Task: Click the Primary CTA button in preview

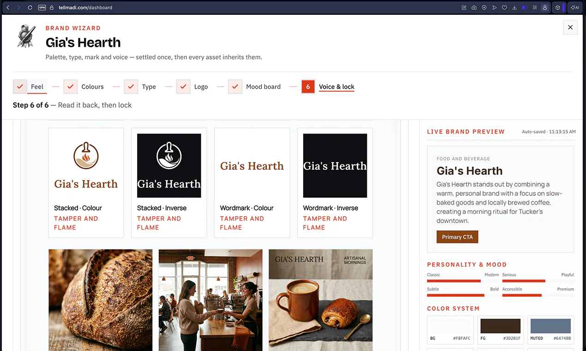Action: pyautogui.click(x=457, y=237)
